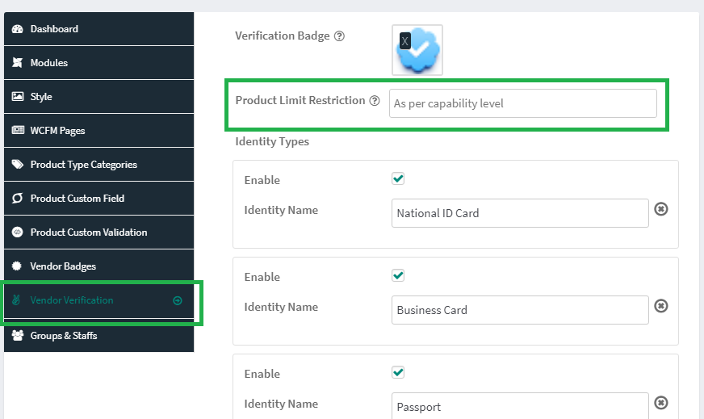The image size is (704, 419).
Task: Click the Product Limit Restriction input field
Action: click(x=523, y=103)
